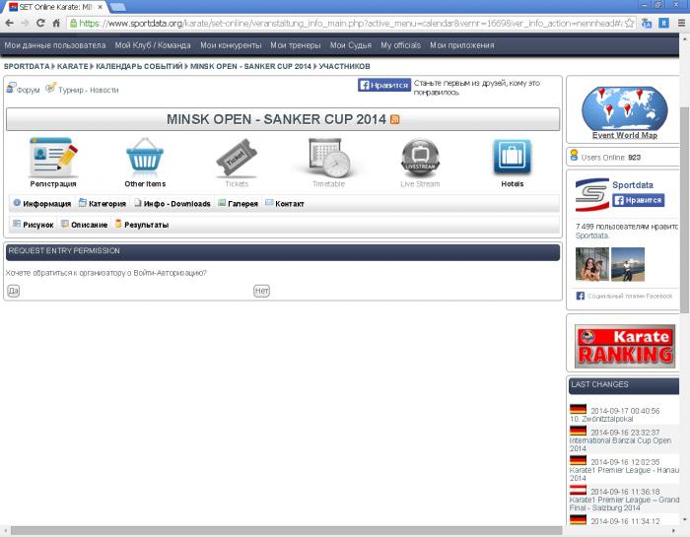Open the Chrome menu hamburger icon
Viewport: 690px width, 538px height.
pyautogui.click(x=681, y=24)
